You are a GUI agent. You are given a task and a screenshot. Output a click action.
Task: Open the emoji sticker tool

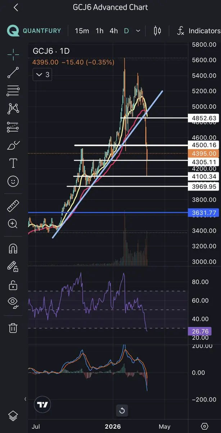click(x=13, y=181)
